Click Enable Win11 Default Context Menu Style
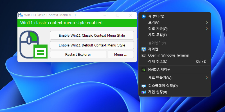 92,45
